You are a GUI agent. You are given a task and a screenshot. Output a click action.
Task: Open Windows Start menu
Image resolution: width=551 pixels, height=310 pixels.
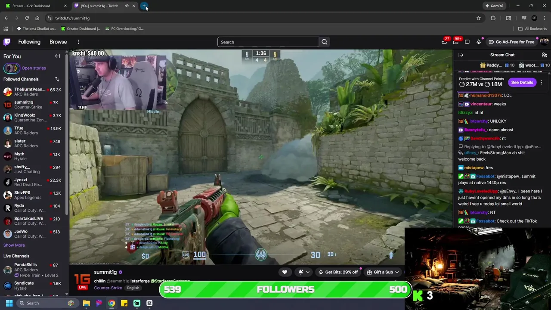point(9,303)
